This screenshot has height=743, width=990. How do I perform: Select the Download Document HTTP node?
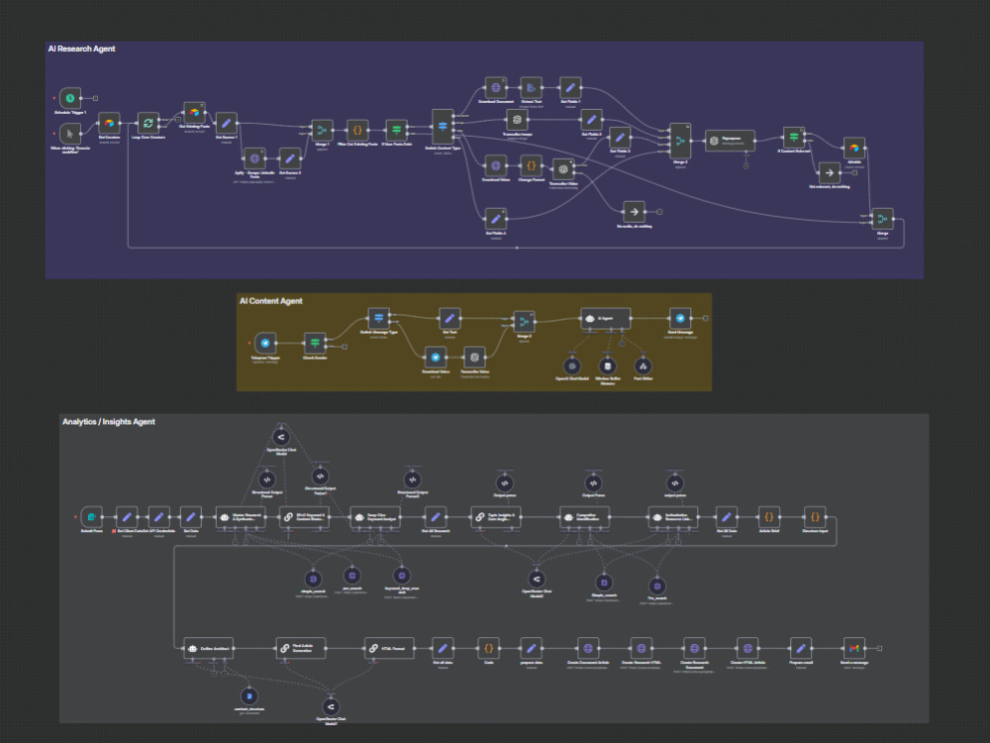click(496, 87)
